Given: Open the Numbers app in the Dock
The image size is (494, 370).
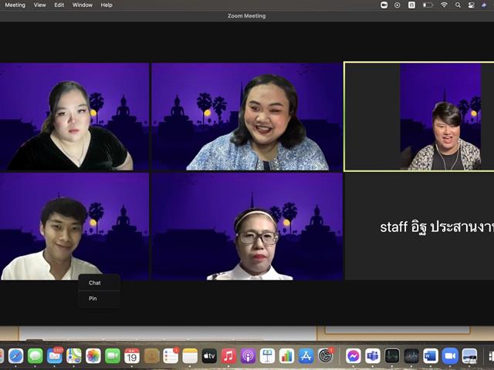Looking at the screenshot, I should coord(286,356).
